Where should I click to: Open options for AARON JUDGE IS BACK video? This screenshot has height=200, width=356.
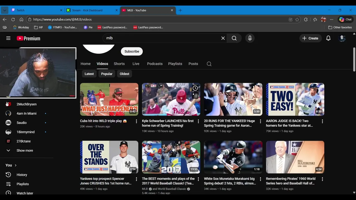pyautogui.click(x=322, y=121)
